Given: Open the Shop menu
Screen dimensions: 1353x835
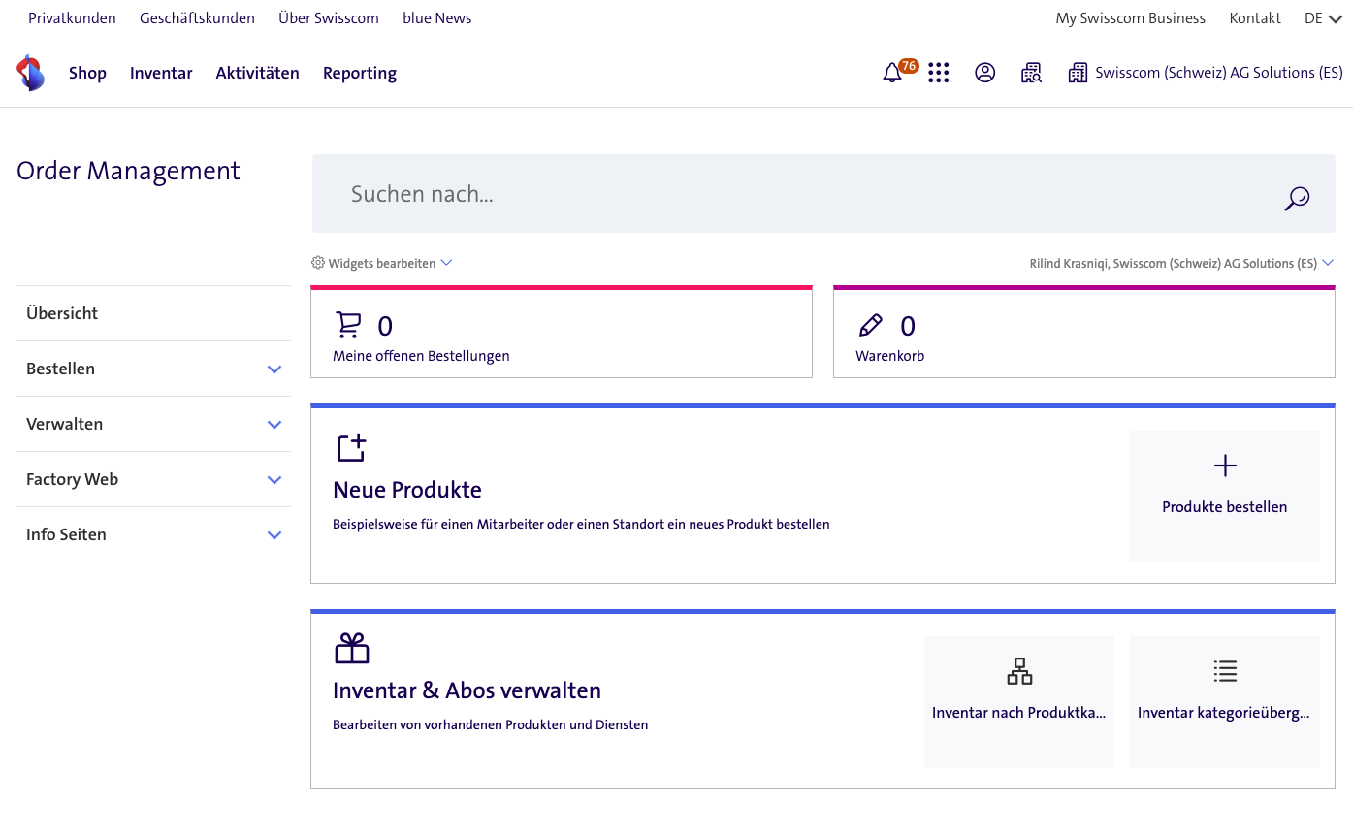Looking at the screenshot, I should click(87, 73).
